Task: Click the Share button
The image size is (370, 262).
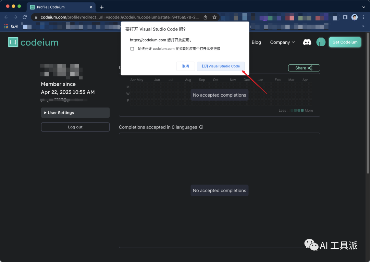Action: click(304, 68)
